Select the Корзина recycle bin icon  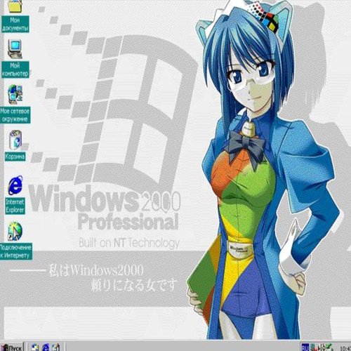pyautogui.click(x=15, y=140)
